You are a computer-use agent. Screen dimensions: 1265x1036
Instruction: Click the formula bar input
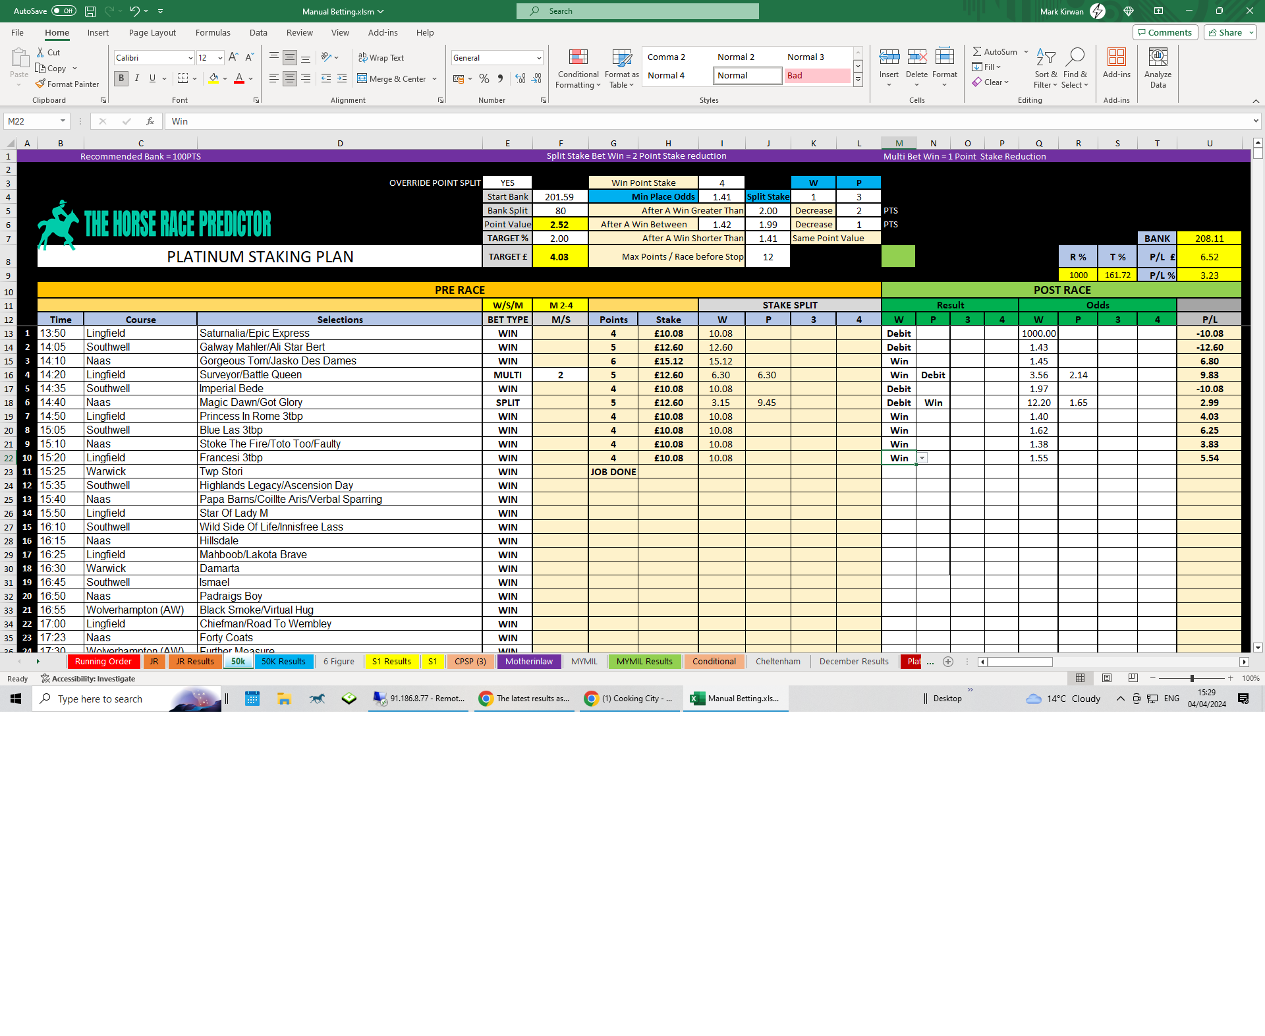tap(708, 121)
